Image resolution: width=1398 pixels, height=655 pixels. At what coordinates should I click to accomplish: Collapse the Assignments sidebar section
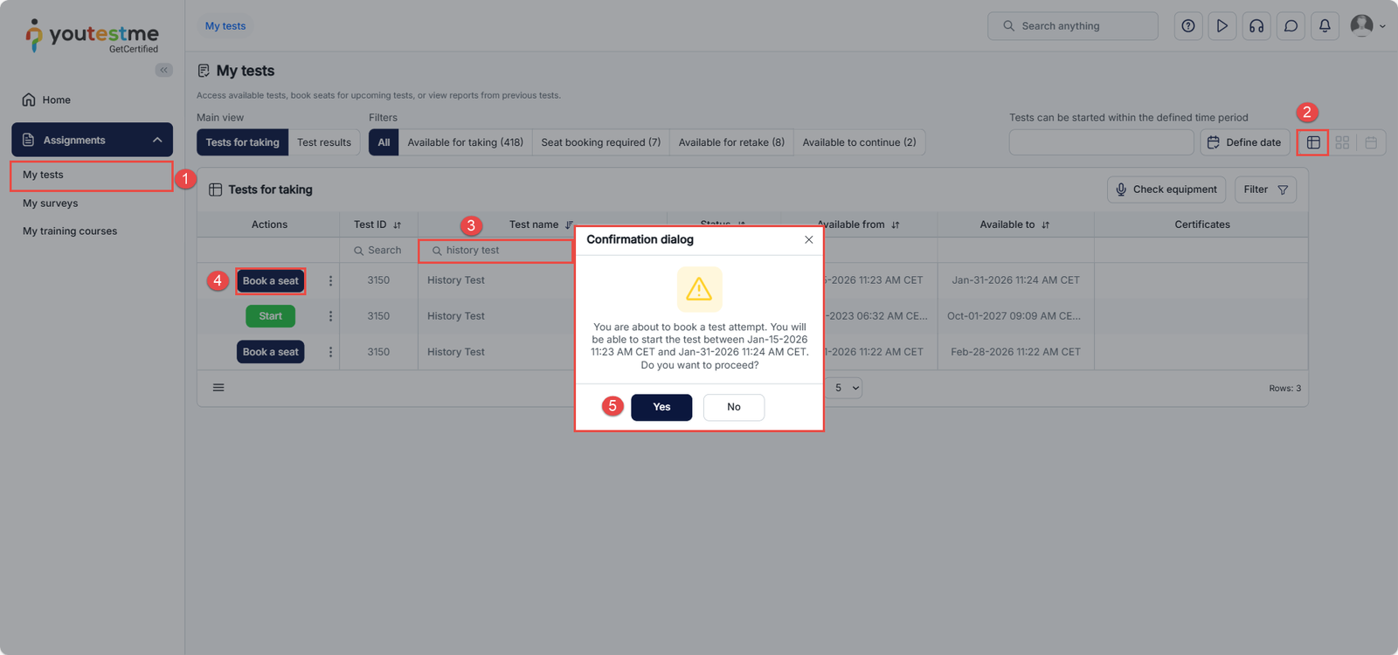pos(157,140)
